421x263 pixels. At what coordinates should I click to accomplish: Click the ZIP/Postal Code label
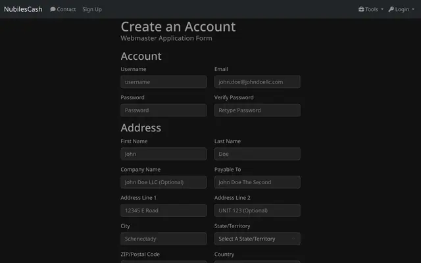[140, 254]
